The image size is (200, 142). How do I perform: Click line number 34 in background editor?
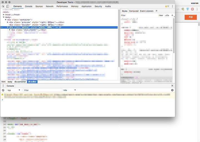click(x=4, y=125)
